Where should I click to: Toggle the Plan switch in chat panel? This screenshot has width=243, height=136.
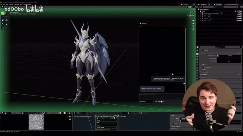(x=162, y=102)
